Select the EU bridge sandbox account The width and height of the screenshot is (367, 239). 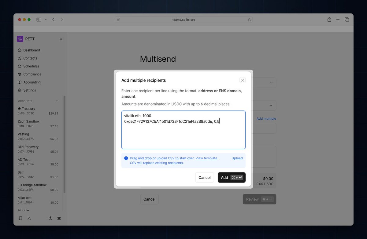point(38,187)
